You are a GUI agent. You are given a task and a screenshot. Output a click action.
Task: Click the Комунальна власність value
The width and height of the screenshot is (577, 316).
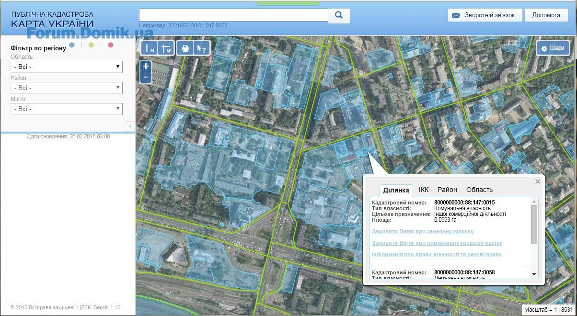[x=462, y=208]
